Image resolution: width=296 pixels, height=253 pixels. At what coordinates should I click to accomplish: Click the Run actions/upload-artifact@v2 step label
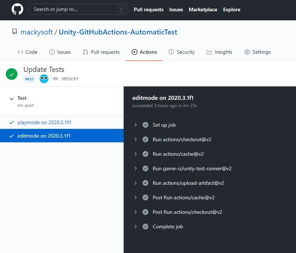coord(188,183)
